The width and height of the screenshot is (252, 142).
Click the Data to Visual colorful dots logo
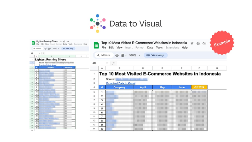(x=98, y=23)
